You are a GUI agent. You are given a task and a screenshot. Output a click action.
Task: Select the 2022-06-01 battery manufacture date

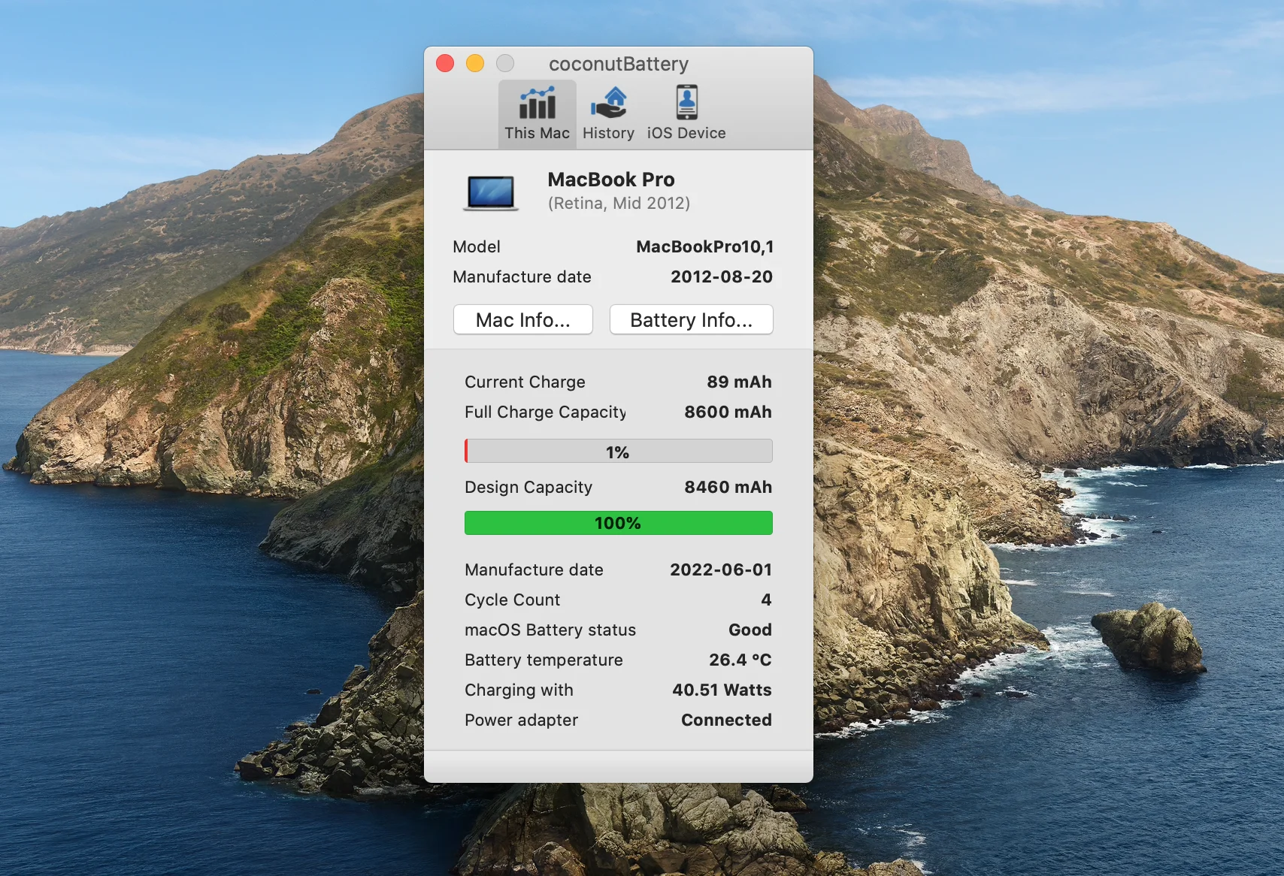721,569
